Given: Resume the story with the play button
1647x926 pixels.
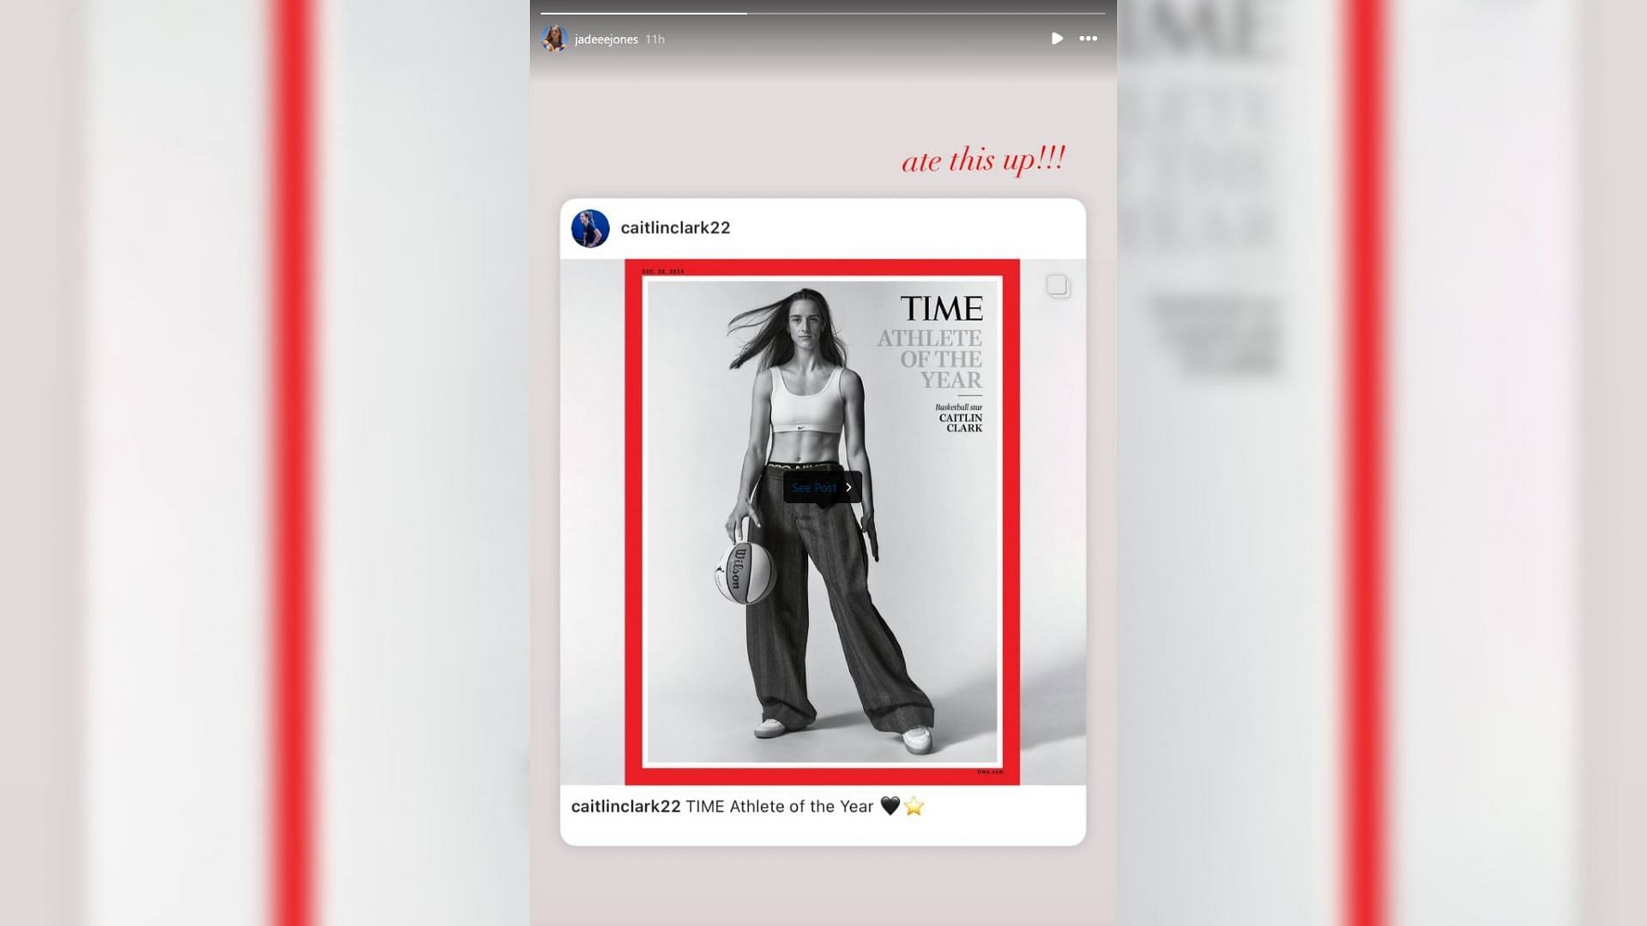Looking at the screenshot, I should point(1057,39).
